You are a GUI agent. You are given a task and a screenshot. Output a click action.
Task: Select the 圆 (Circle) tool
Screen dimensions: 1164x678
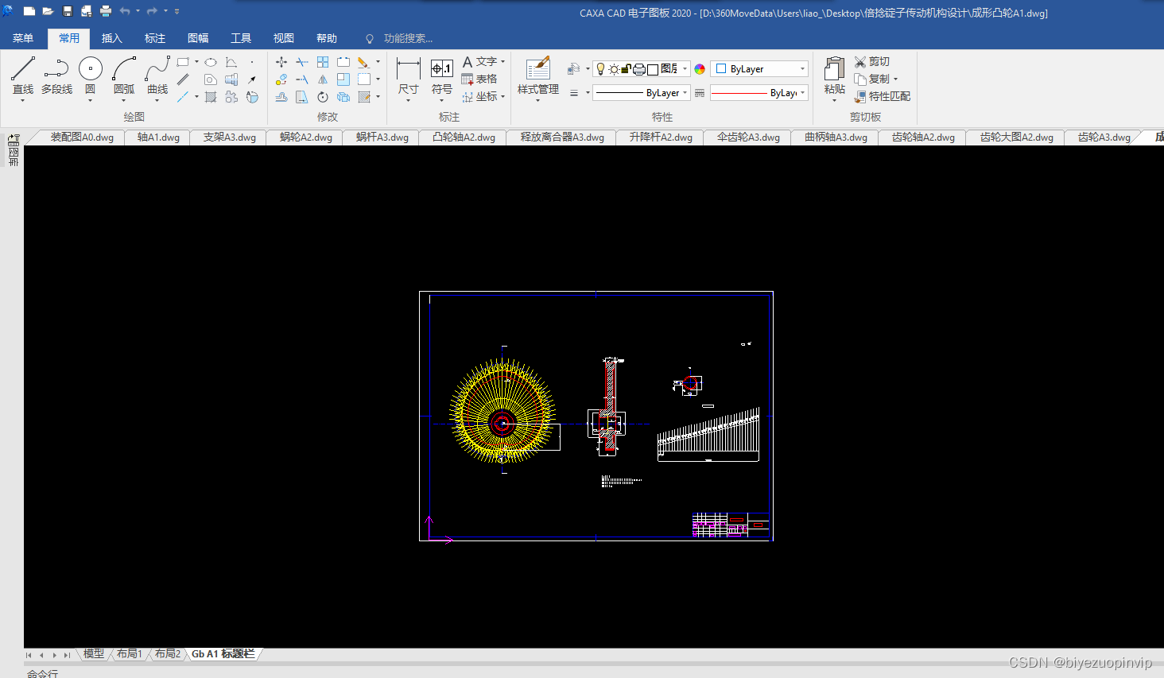90,76
